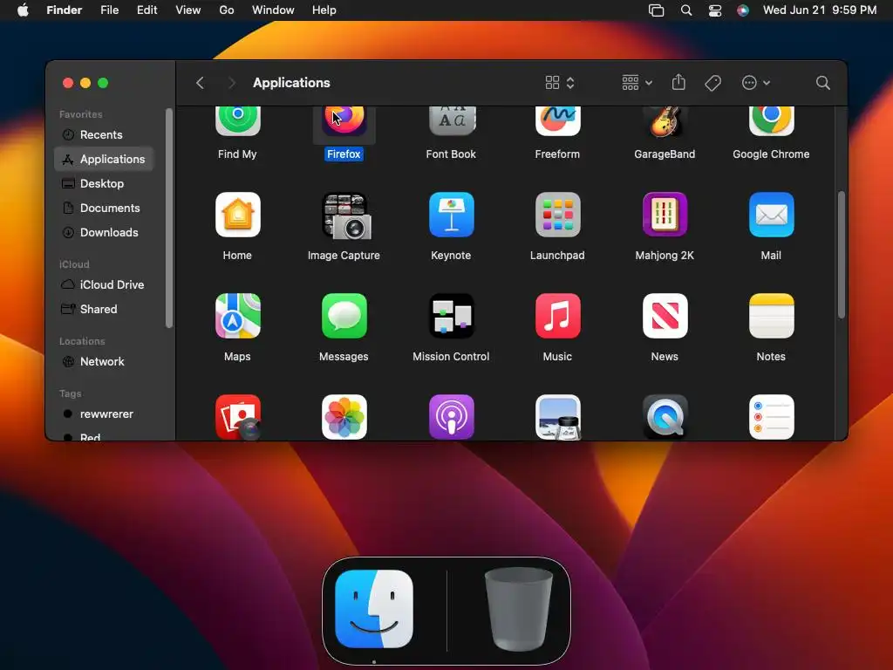Screen dimensions: 893x670
Task: Select the Photos app icon
Action: [344, 417]
